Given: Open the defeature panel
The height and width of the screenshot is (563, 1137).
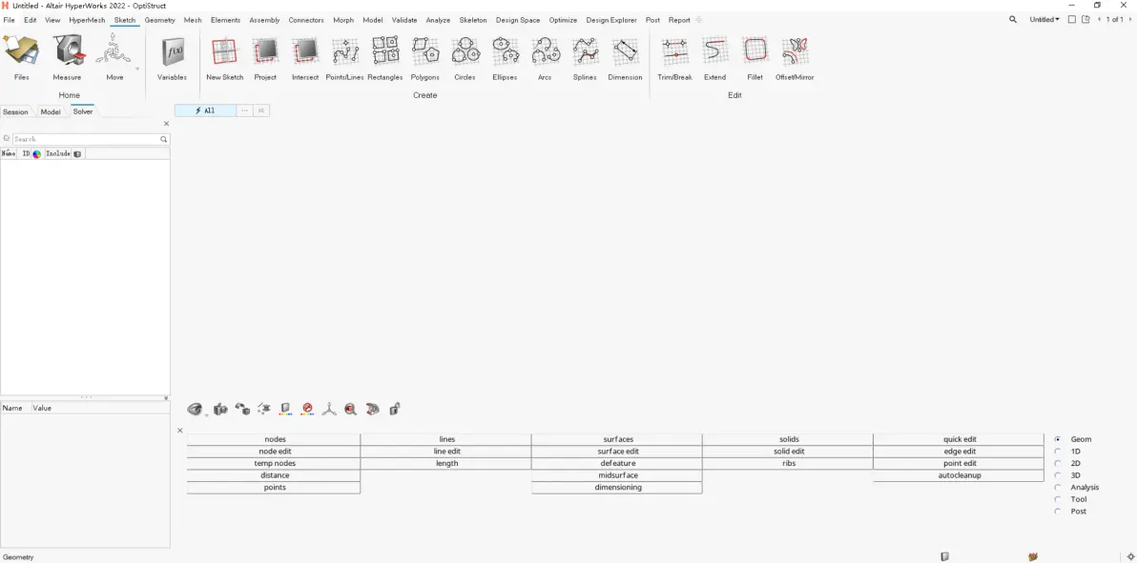Looking at the screenshot, I should pyautogui.click(x=618, y=463).
